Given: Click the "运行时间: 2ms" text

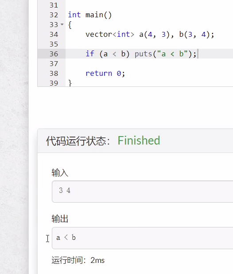Looking at the screenshot, I should coord(78,260).
